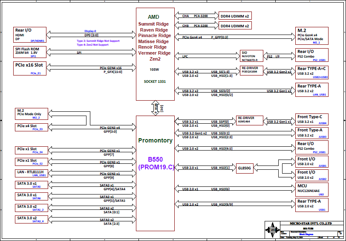346x241 pixels.
Task: Click the PCIe x4 Slot block
Action: pos(32,127)
